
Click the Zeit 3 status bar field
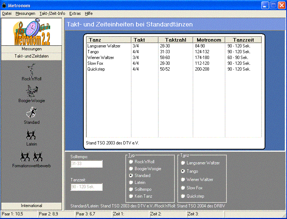coord(205,214)
